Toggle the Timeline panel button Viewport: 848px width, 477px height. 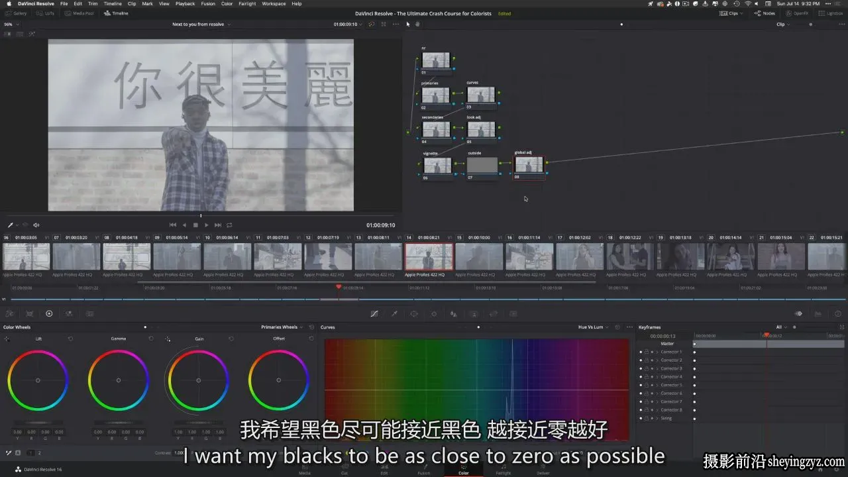point(116,13)
